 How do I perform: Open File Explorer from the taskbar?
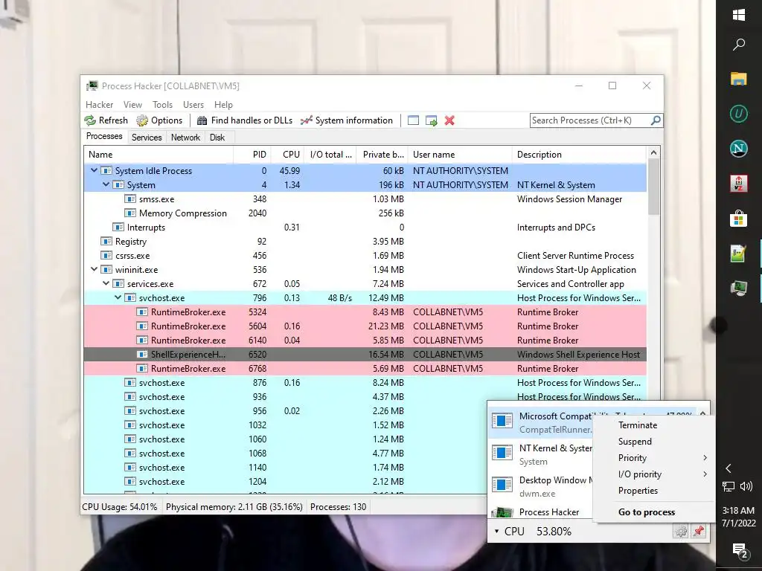(739, 79)
